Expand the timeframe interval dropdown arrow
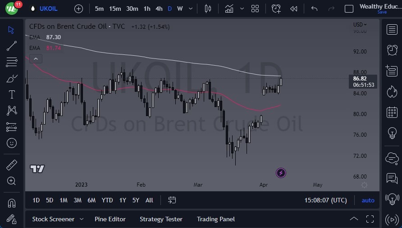Viewport: 402px width, 228px height. 192,9
